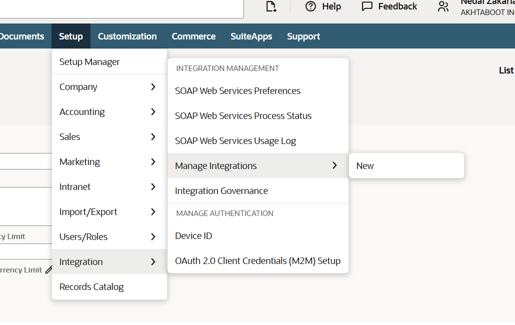Open the Setup menu tab
Viewport: 515px width, 325px height.
[x=71, y=36]
